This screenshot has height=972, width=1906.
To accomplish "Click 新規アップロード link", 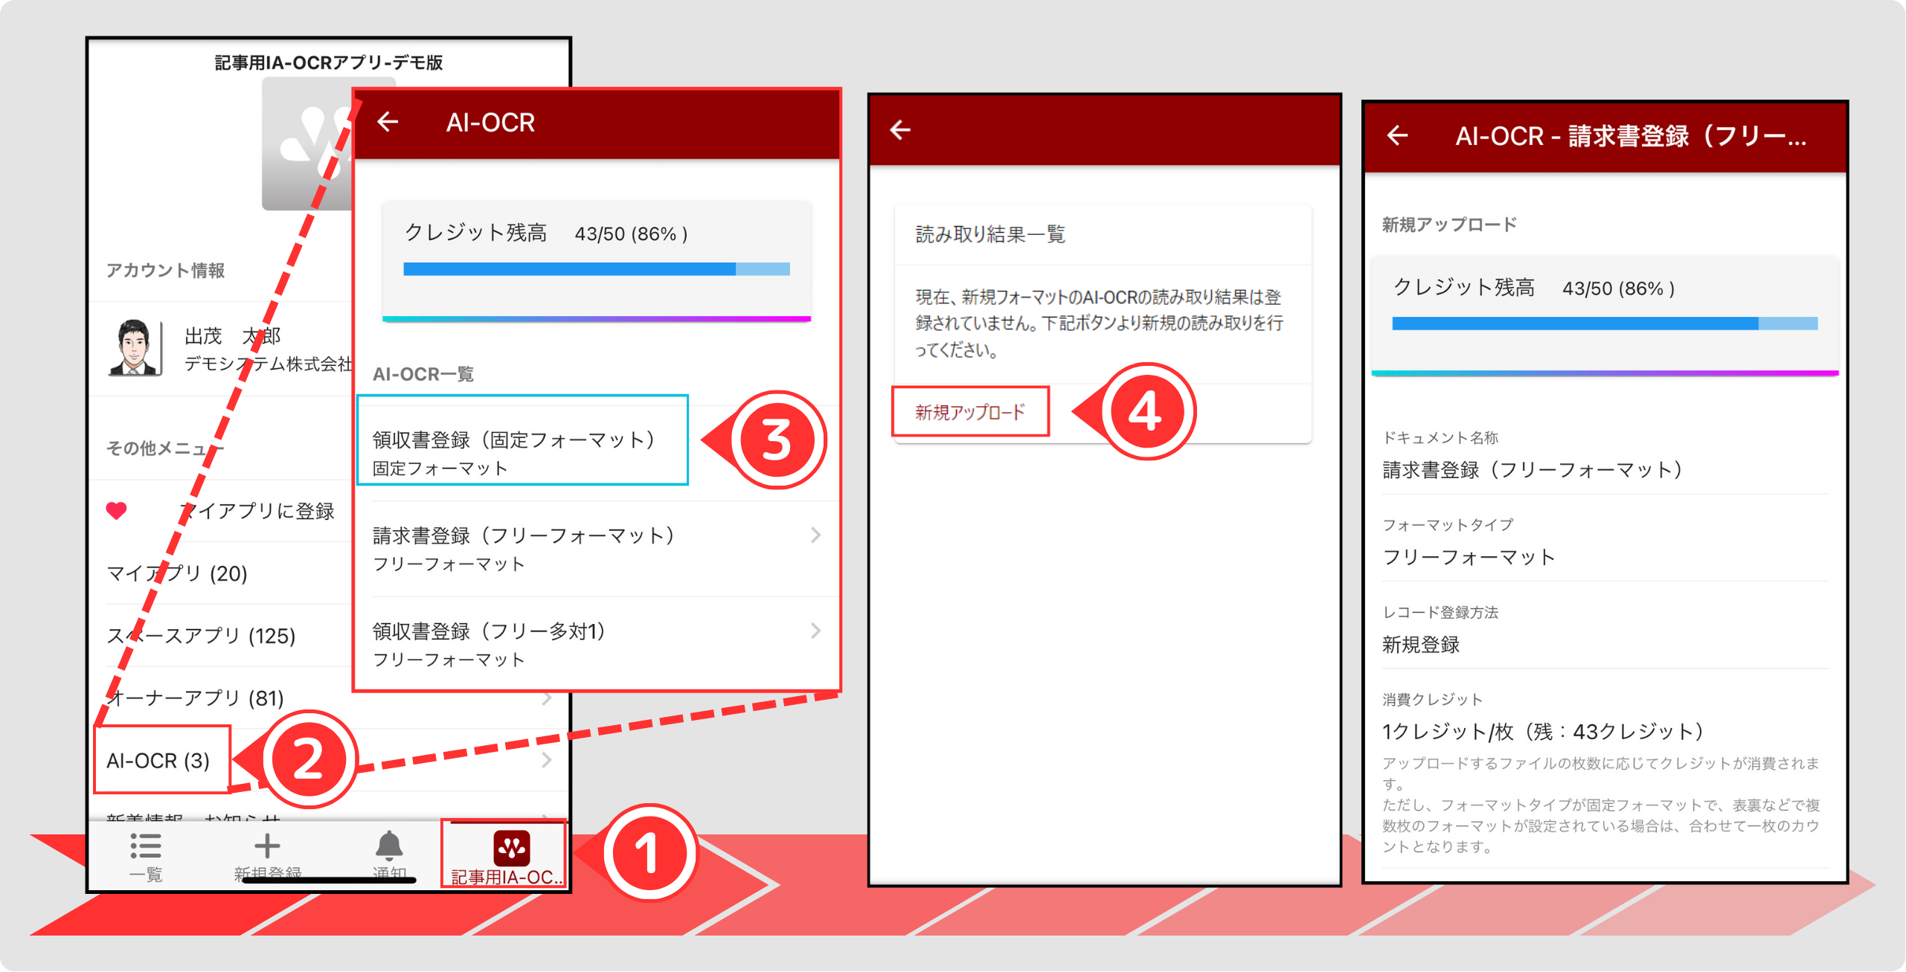I will pyautogui.click(x=969, y=412).
